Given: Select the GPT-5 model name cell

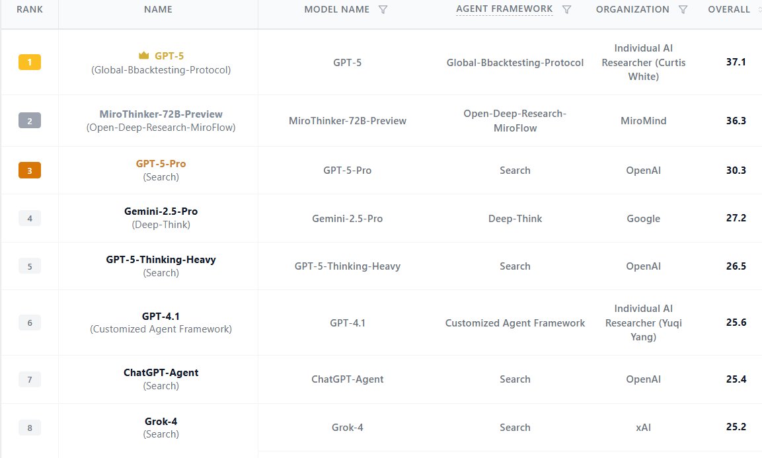Looking at the screenshot, I should tap(348, 63).
